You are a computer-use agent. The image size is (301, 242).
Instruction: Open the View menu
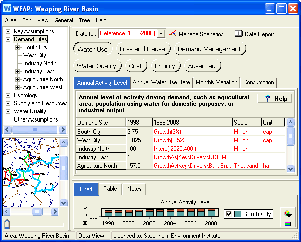(x=43, y=20)
